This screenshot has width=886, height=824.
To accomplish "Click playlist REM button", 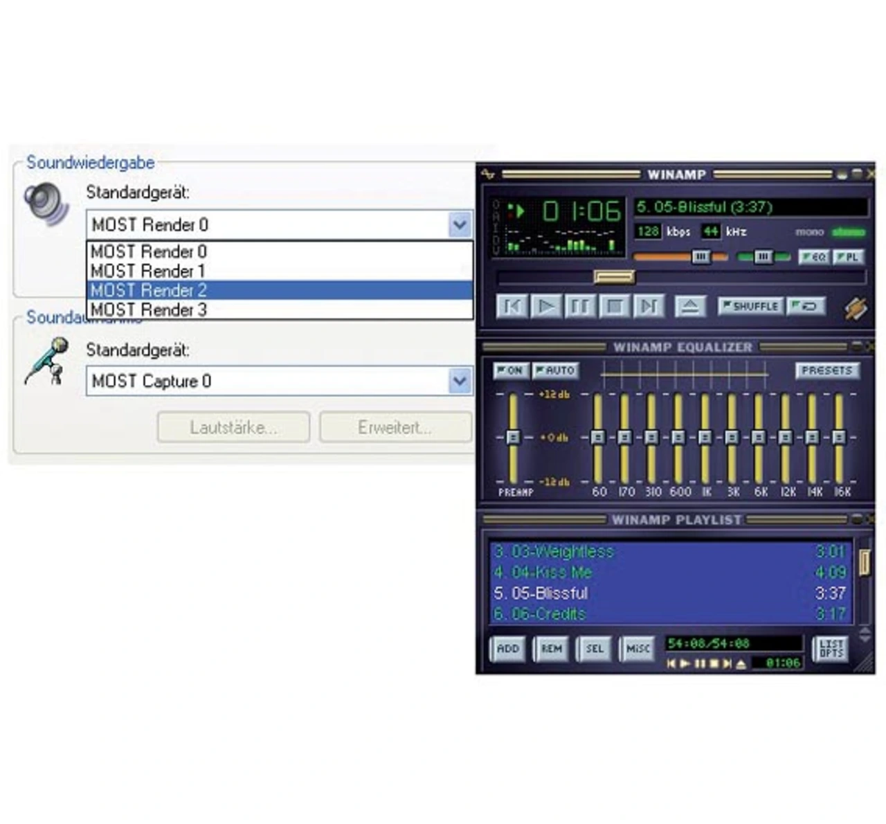I will pyautogui.click(x=552, y=649).
